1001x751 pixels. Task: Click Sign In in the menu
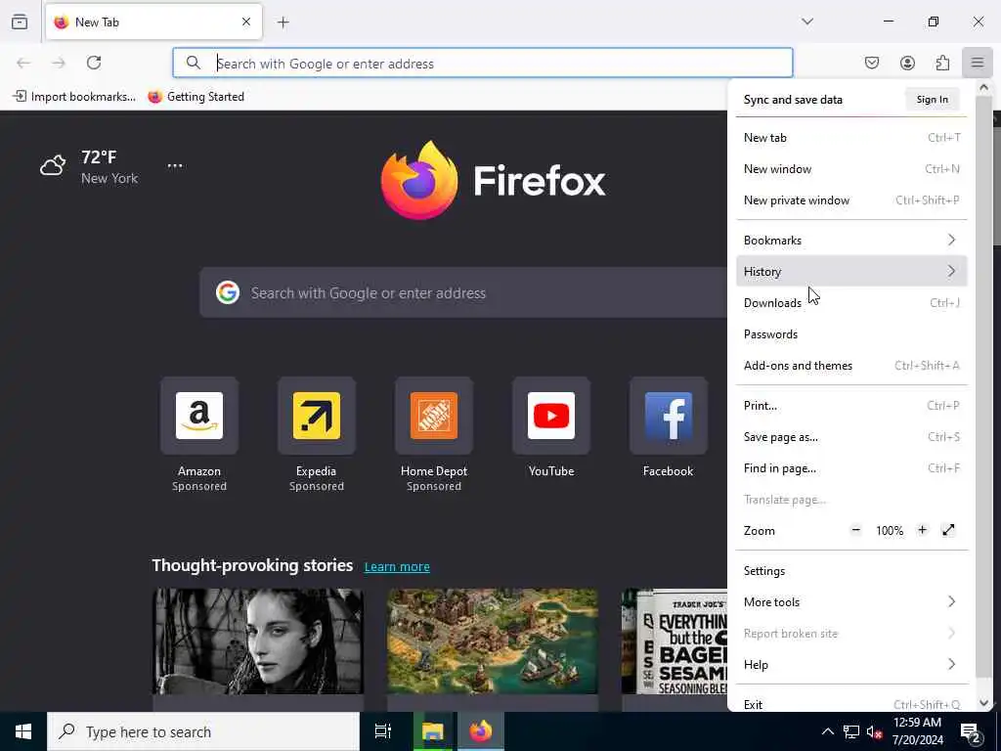932,99
